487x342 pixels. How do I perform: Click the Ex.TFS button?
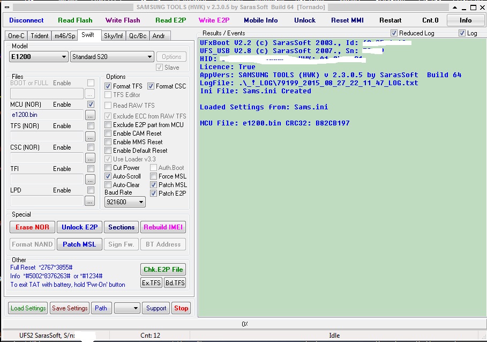tap(151, 282)
